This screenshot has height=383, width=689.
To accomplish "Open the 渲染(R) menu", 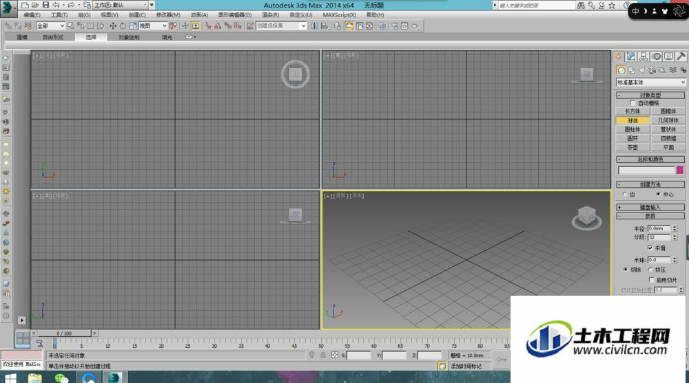I will 271,15.
